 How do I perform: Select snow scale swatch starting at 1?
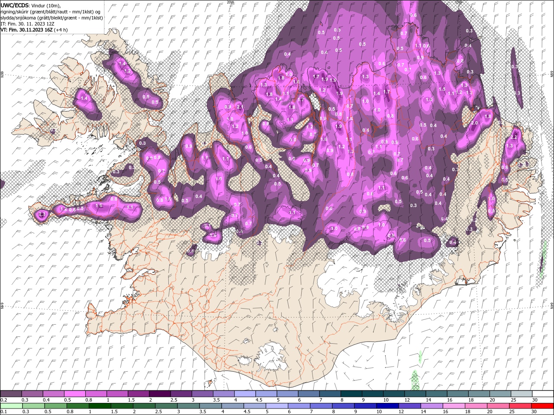117,394
